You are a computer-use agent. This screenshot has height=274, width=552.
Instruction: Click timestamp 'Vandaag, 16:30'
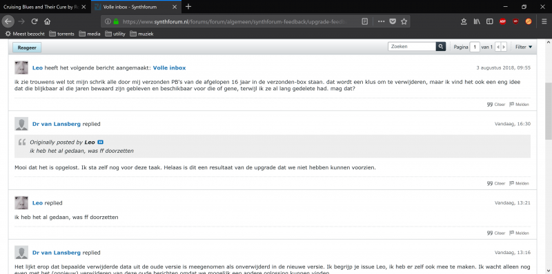[513, 124]
